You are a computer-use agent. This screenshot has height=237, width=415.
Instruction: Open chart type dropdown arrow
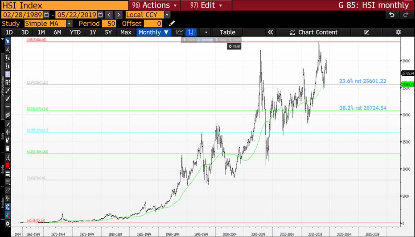(206, 33)
